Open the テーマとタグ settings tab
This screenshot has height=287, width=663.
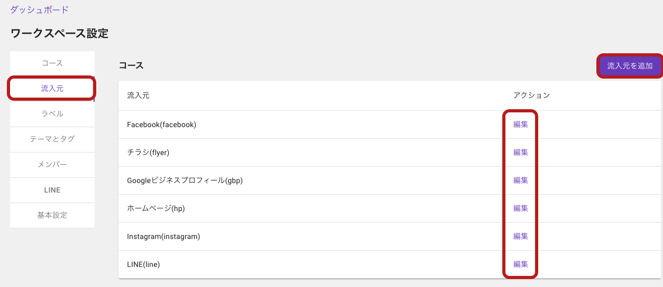click(52, 139)
